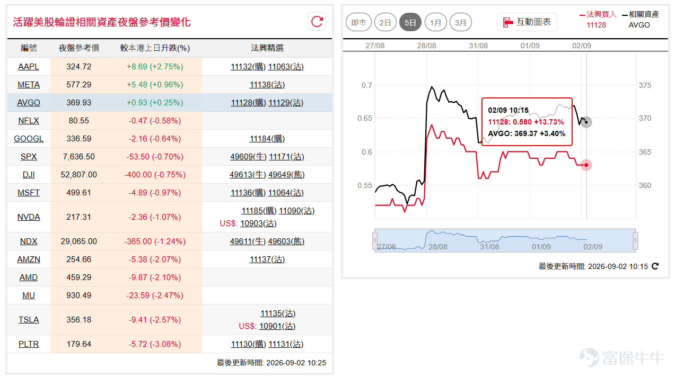Open the NVDA ticker link
This screenshot has height=377, width=675.
(29, 217)
